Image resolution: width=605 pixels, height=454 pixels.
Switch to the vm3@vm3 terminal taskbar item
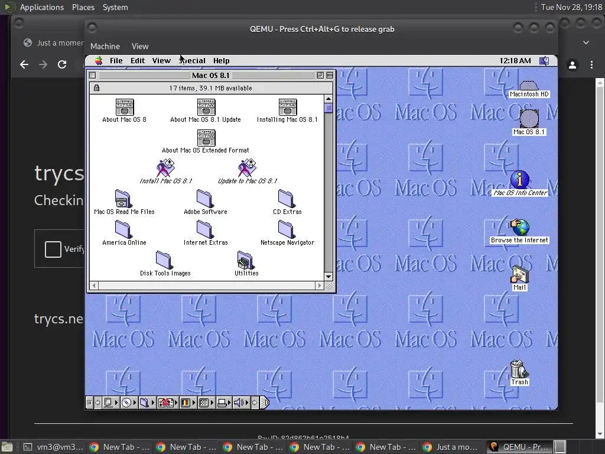click(53, 447)
